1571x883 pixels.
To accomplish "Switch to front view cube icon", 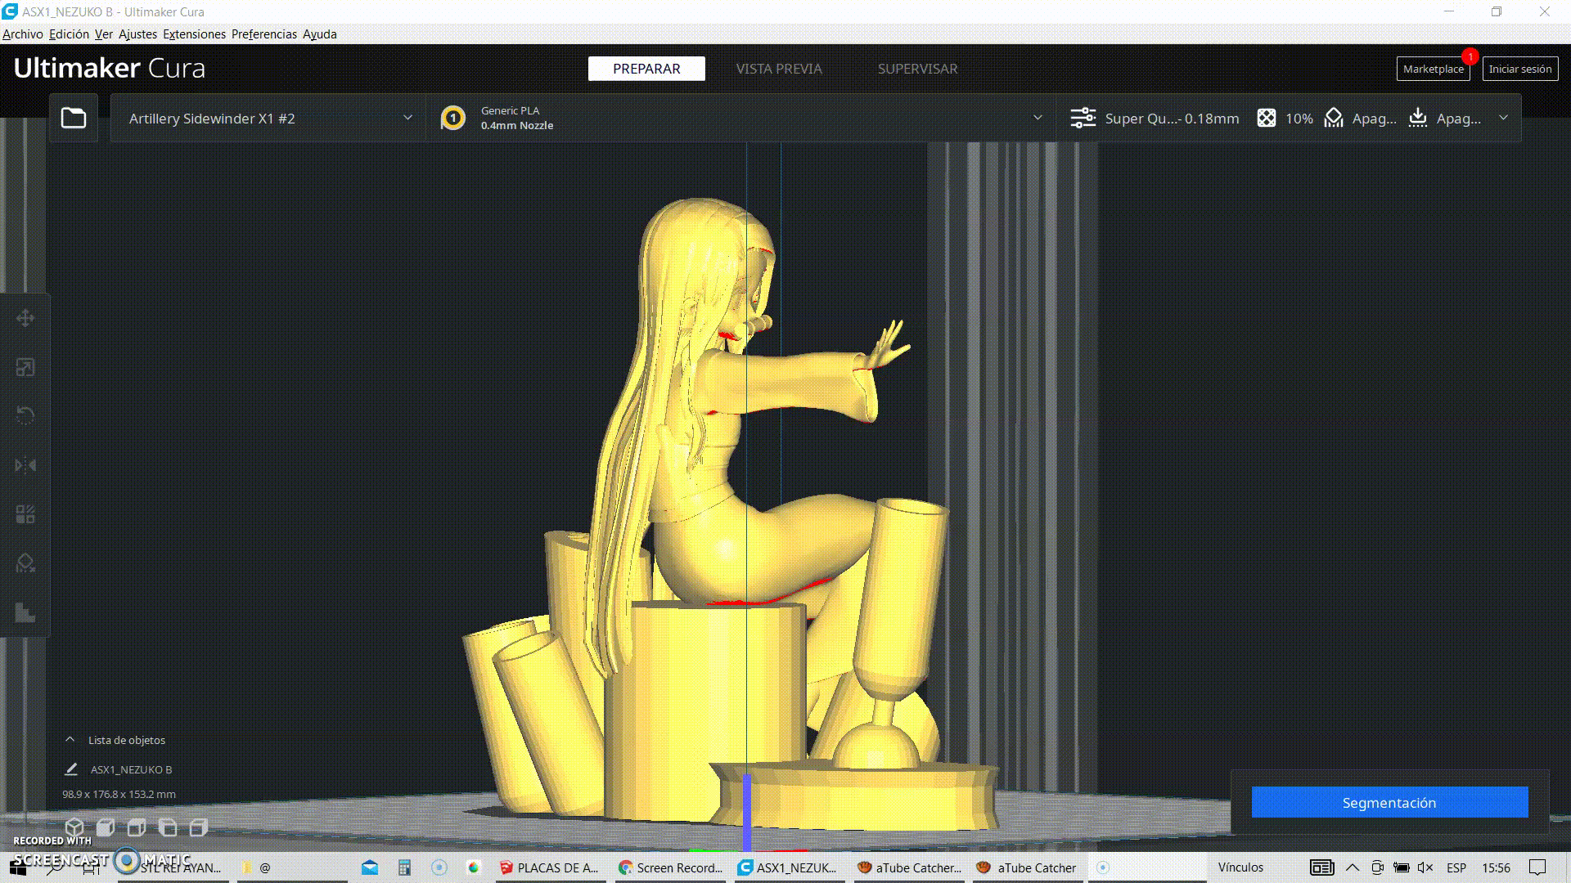I will [x=106, y=827].
